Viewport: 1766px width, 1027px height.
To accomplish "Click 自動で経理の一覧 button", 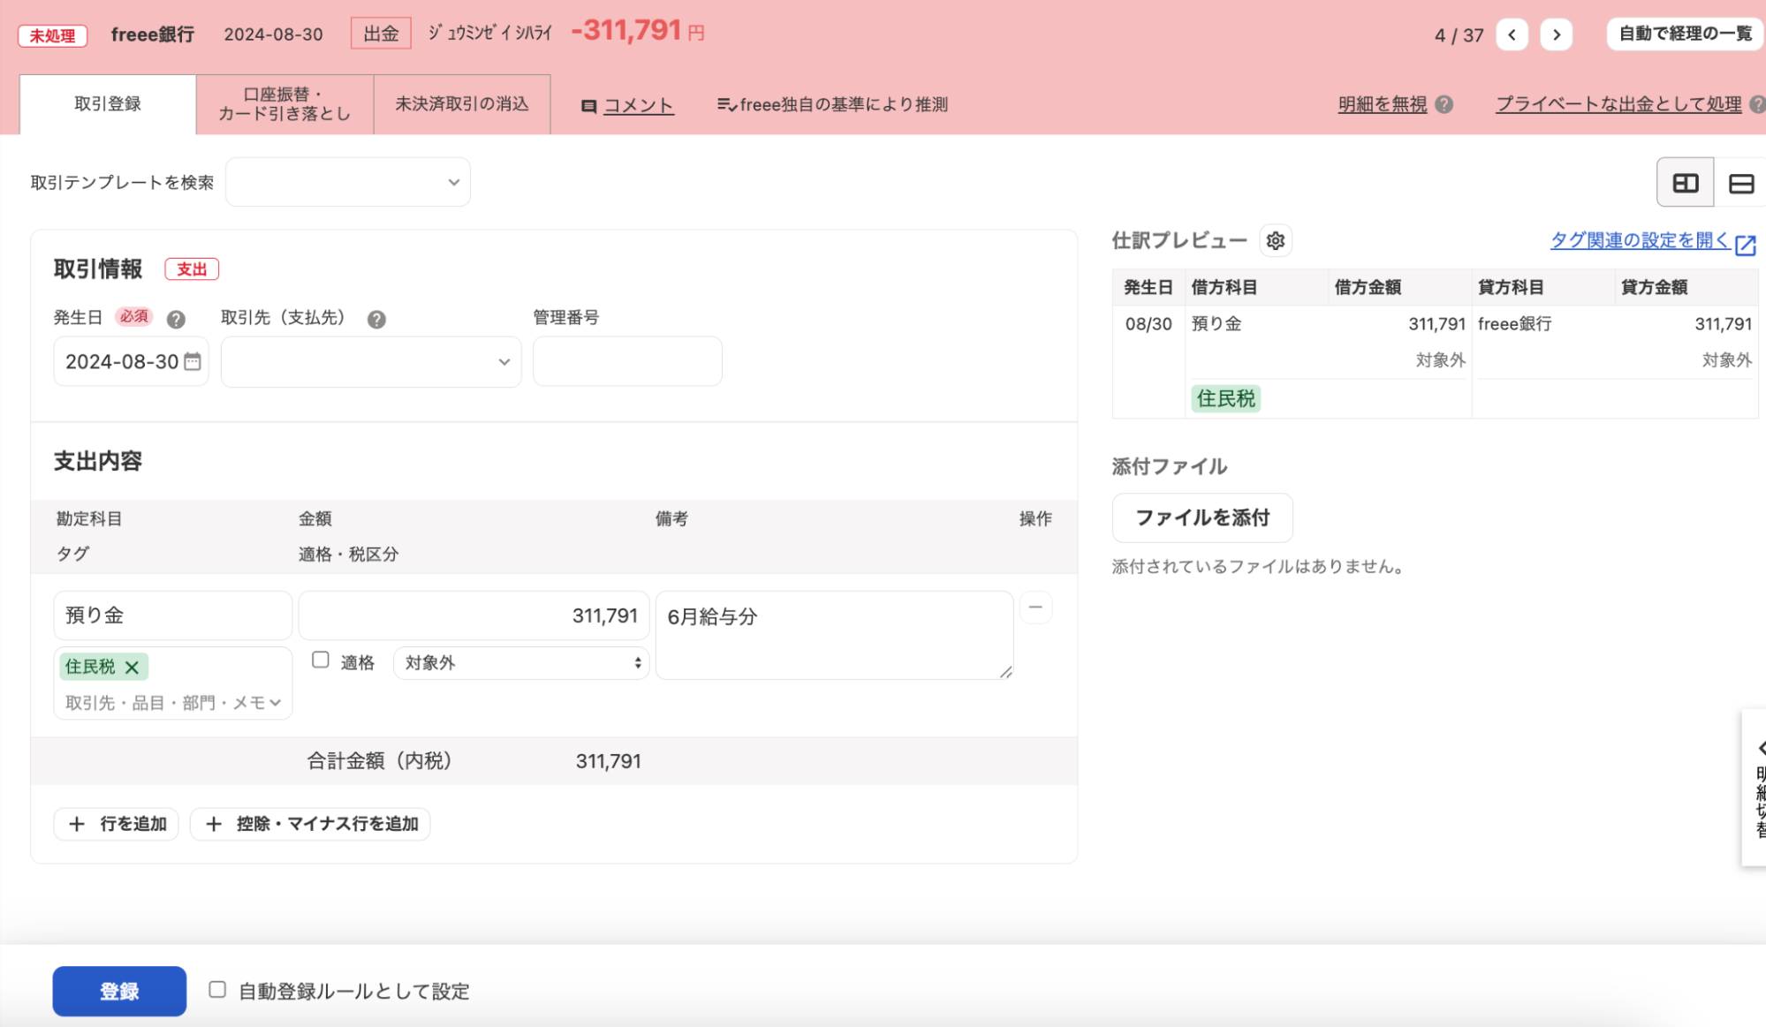I will pos(1685,34).
